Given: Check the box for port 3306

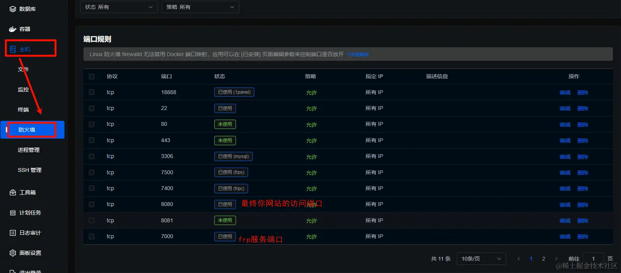Looking at the screenshot, I should click(x=92, y=156).
